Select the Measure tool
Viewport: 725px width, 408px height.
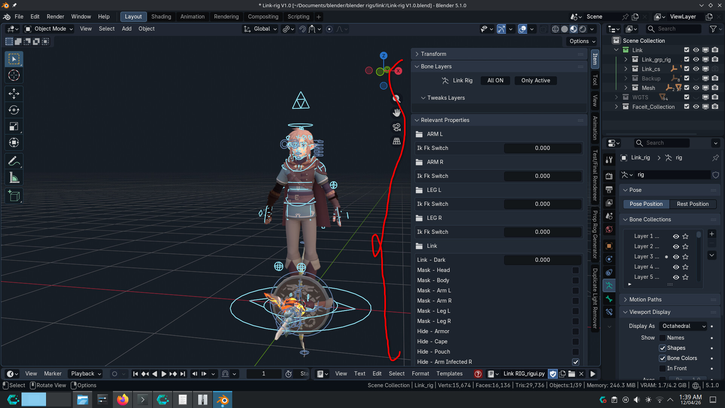(14, 178)
